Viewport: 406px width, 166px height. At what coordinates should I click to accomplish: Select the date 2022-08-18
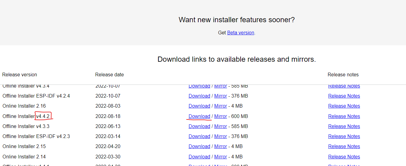tap(108, 116)
